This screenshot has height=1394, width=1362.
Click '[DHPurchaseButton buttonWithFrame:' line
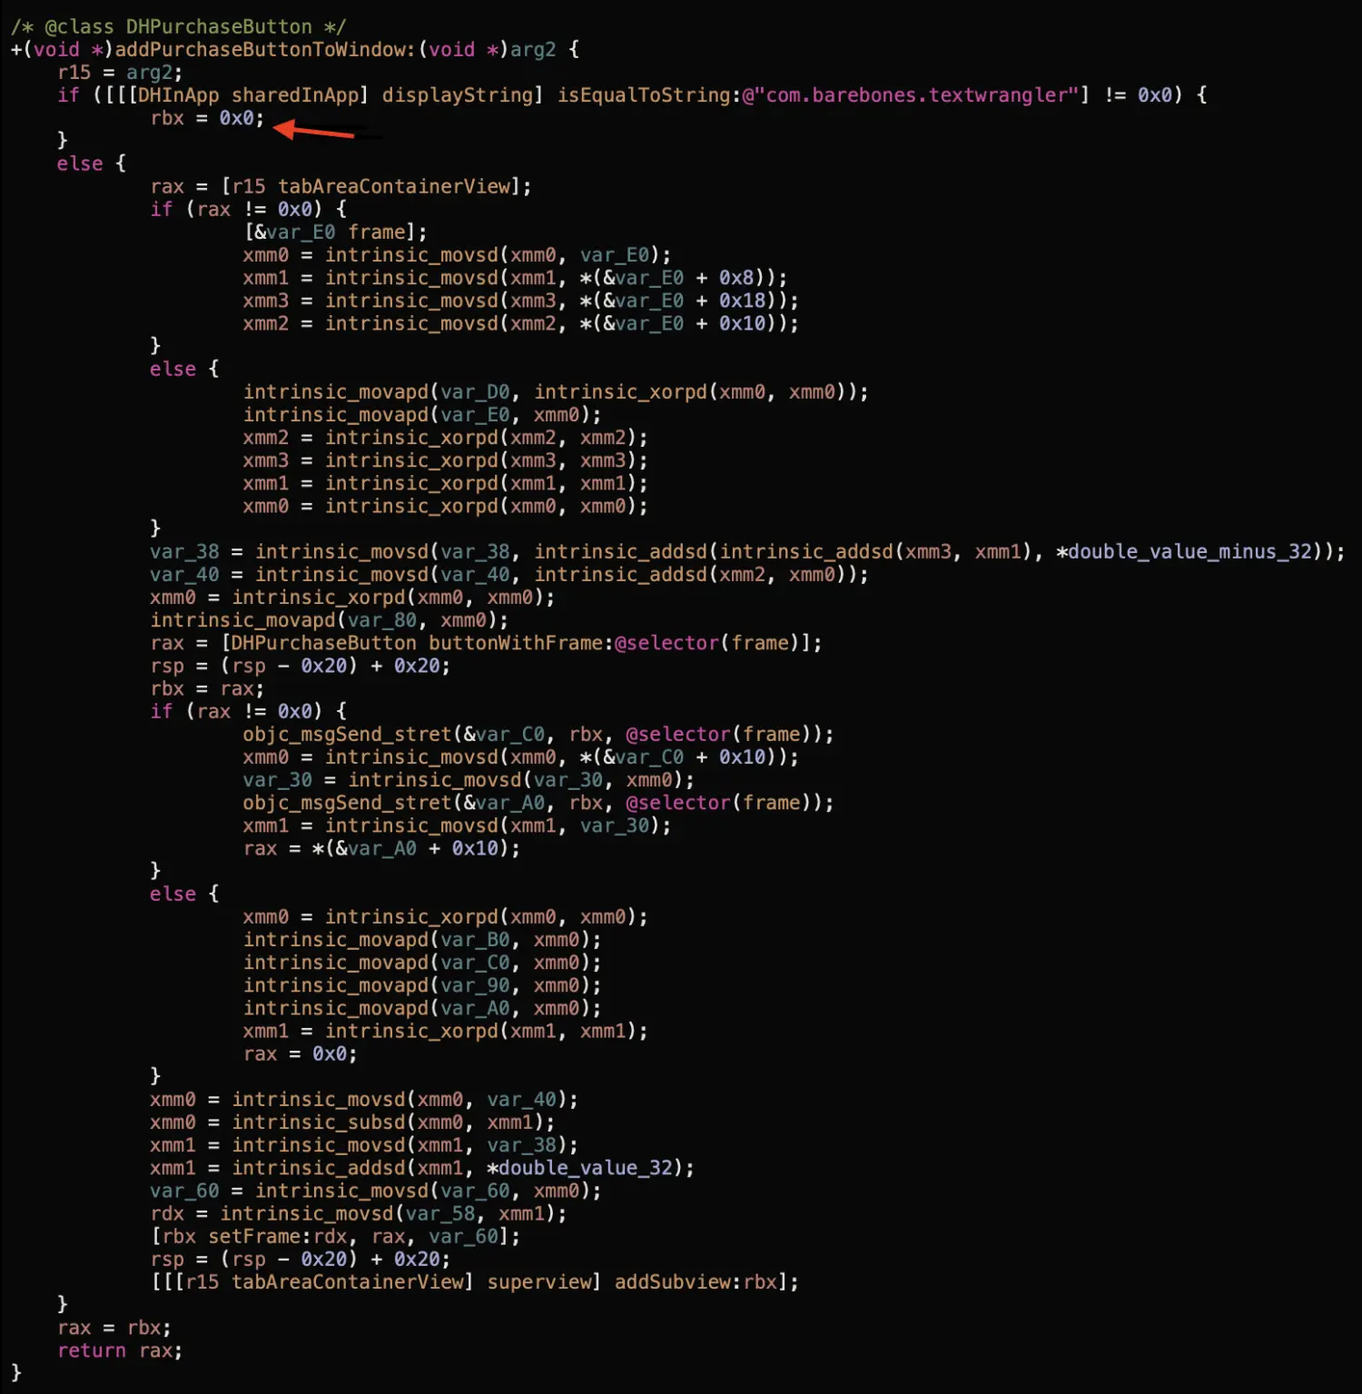[486, 642]
